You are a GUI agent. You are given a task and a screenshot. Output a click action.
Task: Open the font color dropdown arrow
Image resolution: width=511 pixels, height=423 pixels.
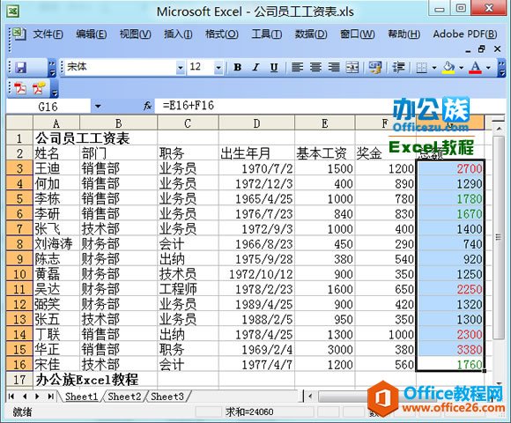point(488,68)
